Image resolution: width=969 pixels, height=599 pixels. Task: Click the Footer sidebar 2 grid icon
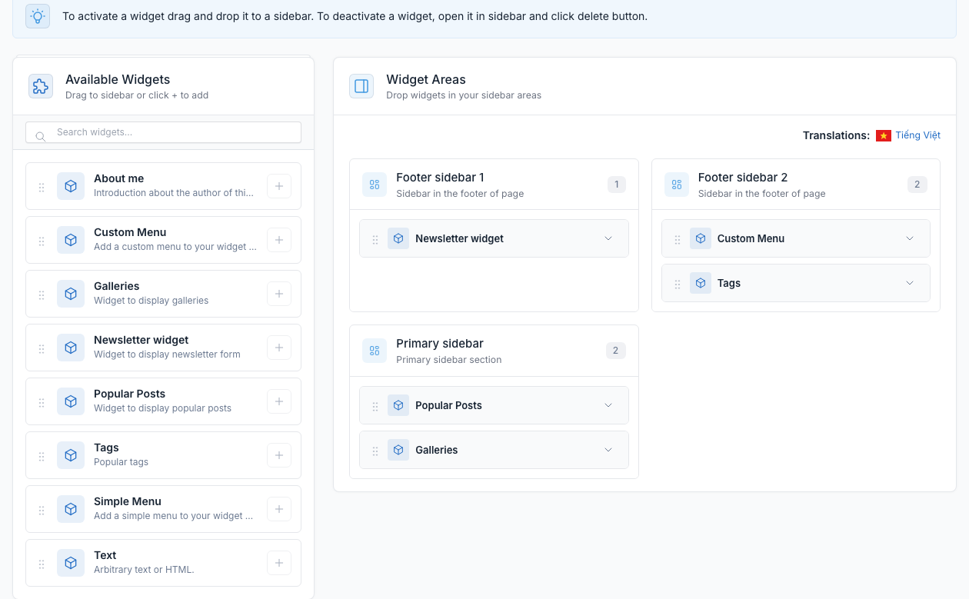(677, 185)
